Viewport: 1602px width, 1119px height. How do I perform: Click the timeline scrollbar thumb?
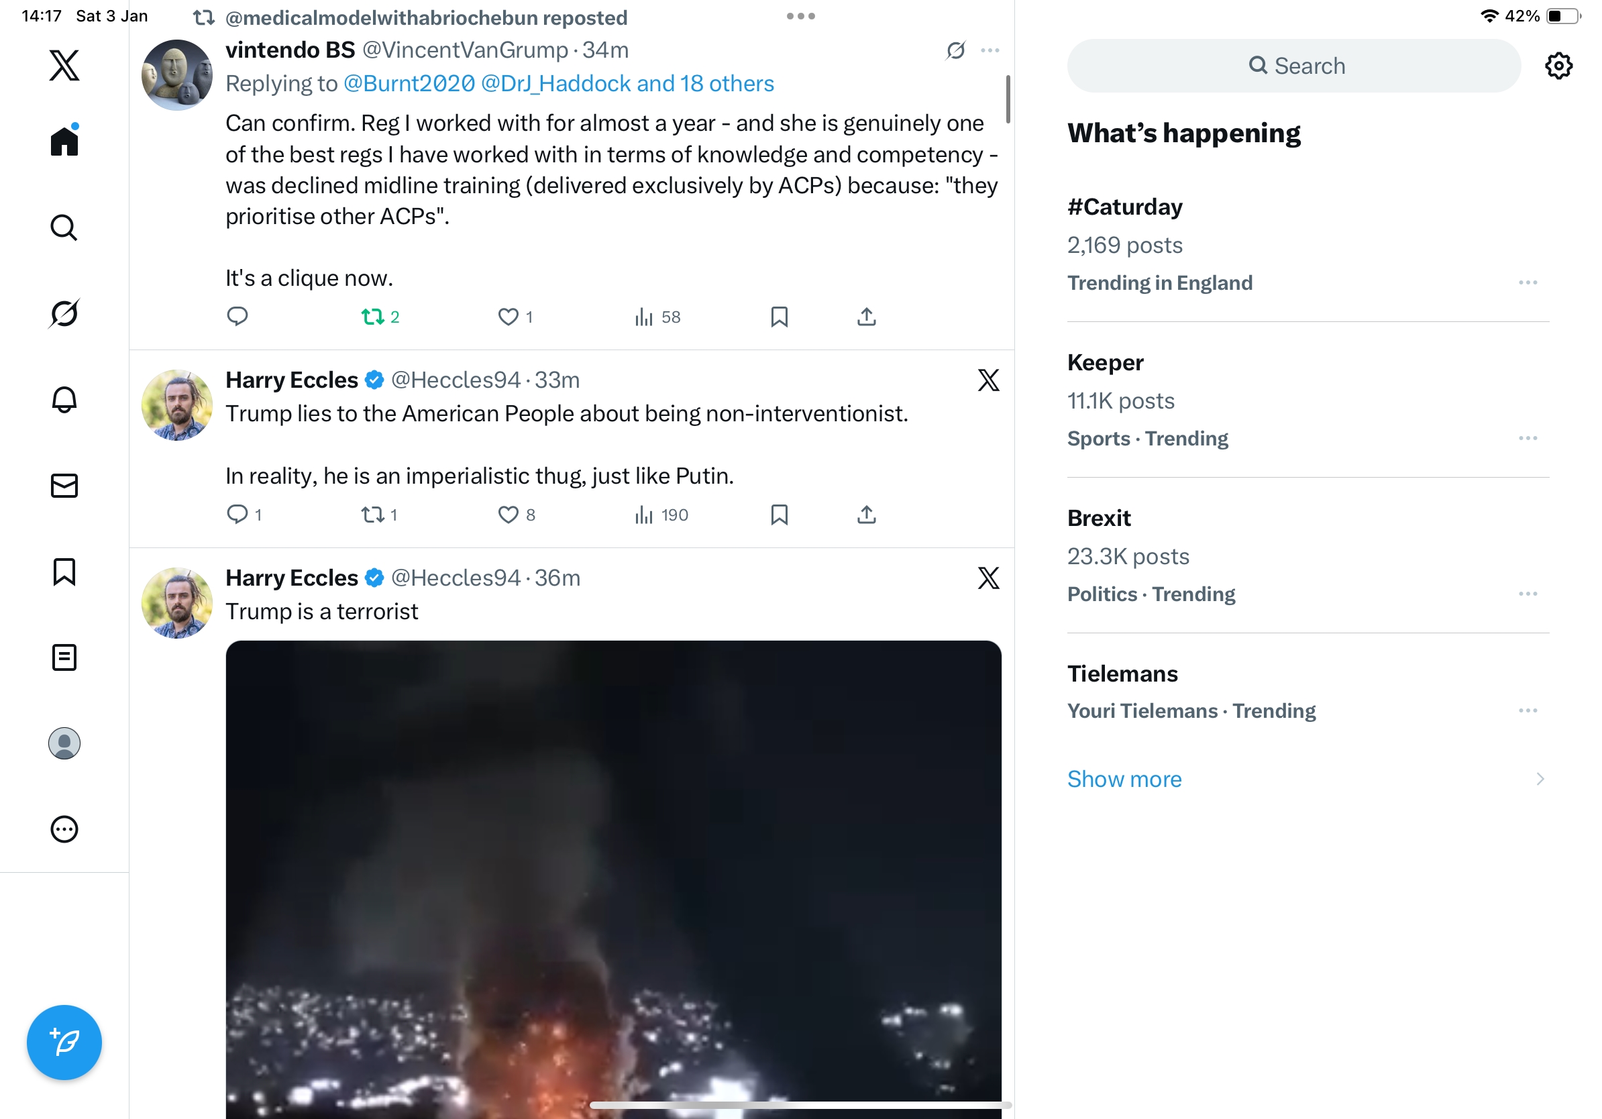pos(1008,99)
